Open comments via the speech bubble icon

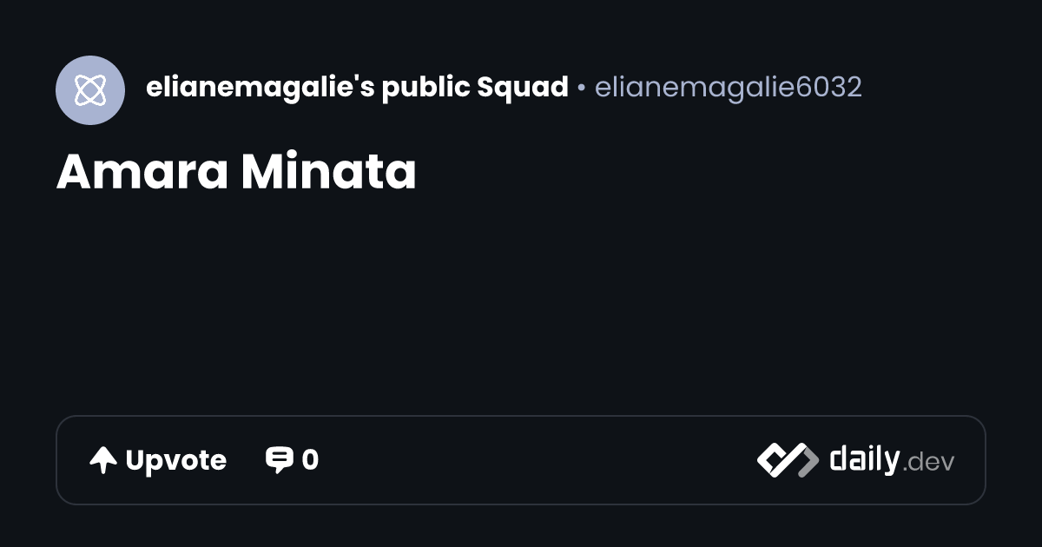[279, 460]
